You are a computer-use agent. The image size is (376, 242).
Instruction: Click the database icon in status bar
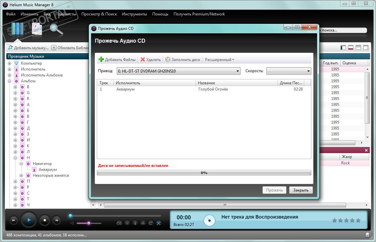[367, 235]
